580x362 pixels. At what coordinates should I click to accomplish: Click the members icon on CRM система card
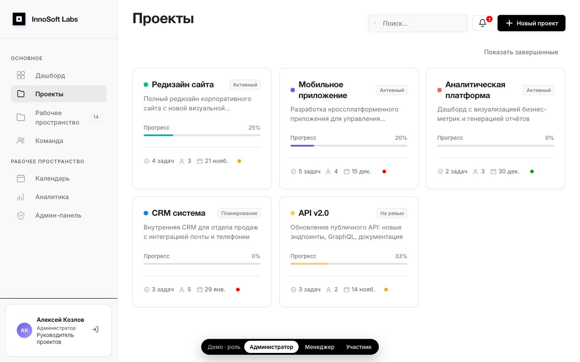pos(182,290)
